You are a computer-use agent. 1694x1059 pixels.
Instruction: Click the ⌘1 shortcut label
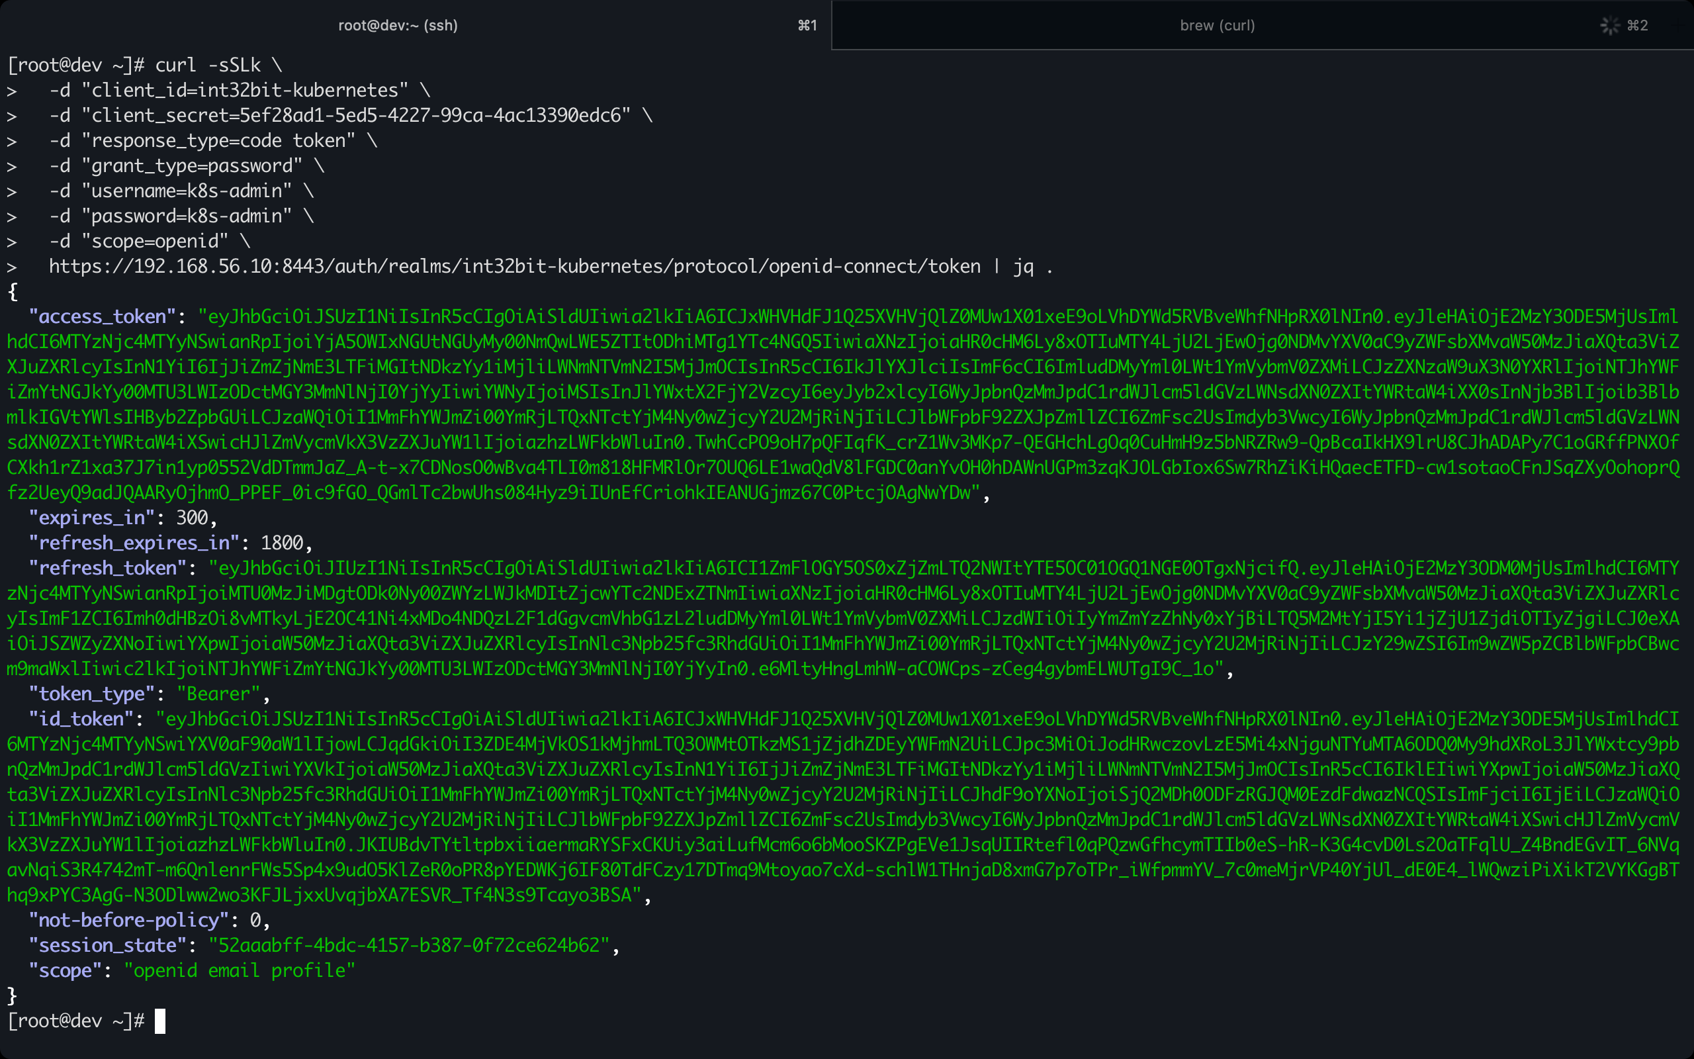coord(807,25)
